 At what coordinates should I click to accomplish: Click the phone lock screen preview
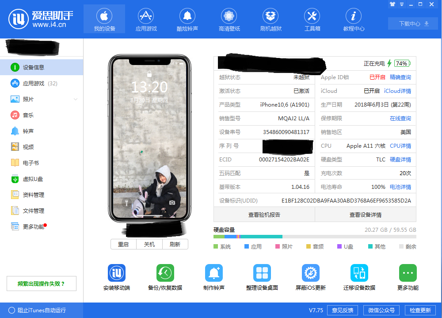149,138
